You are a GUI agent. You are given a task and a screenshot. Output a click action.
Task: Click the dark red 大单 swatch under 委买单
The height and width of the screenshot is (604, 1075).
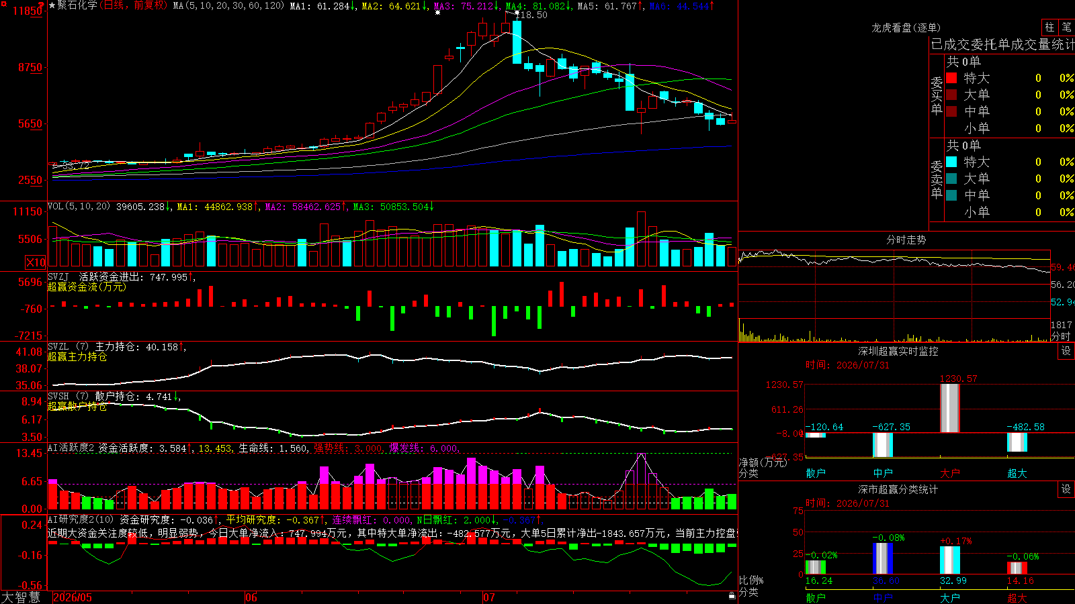pyautogui.click(x=951, y=95)
